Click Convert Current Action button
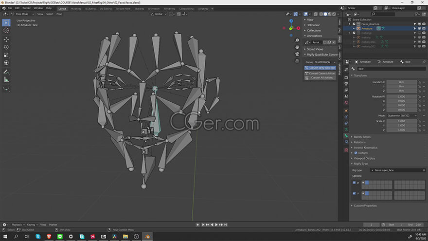This screenshot has width=428, height=241. coord(320,73)
